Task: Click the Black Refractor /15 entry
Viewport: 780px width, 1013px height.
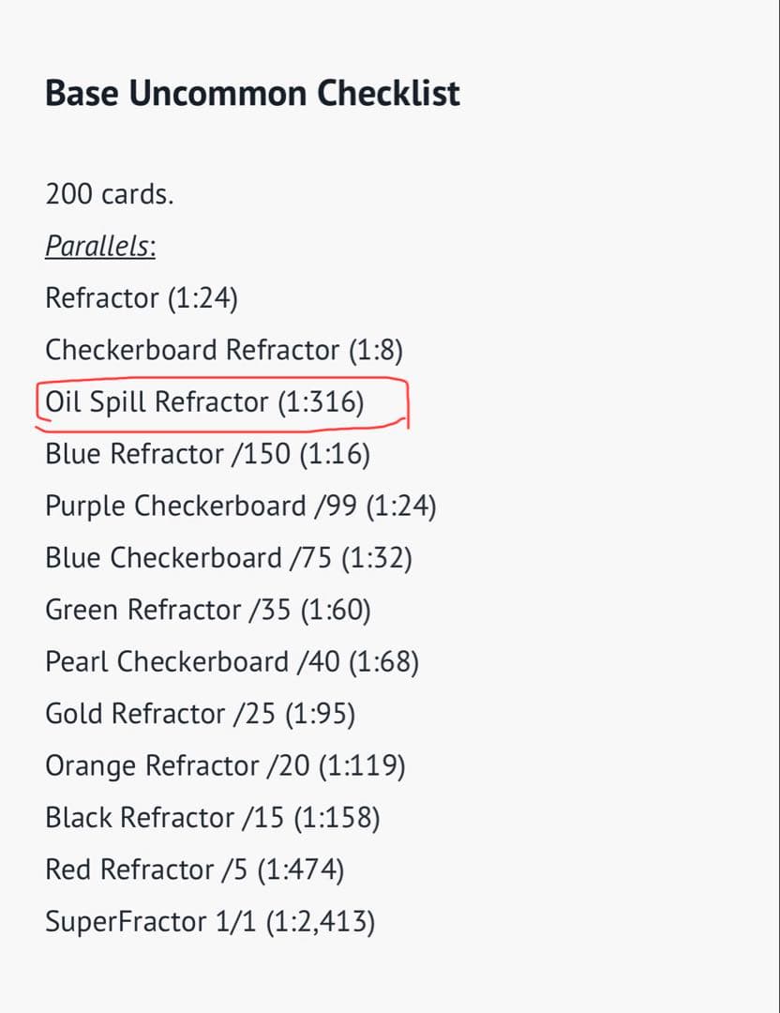Action: [x=213, y=818]
